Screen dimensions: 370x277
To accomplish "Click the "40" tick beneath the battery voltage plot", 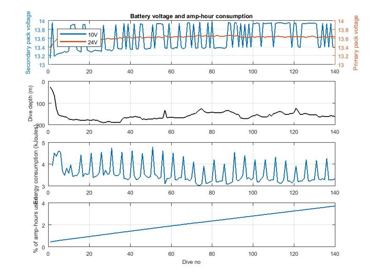I will pos(130,71).
